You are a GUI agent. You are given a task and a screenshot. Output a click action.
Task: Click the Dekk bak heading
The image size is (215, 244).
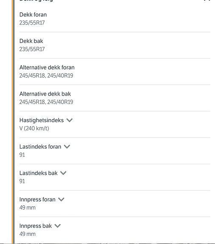(x=31, y=41)
